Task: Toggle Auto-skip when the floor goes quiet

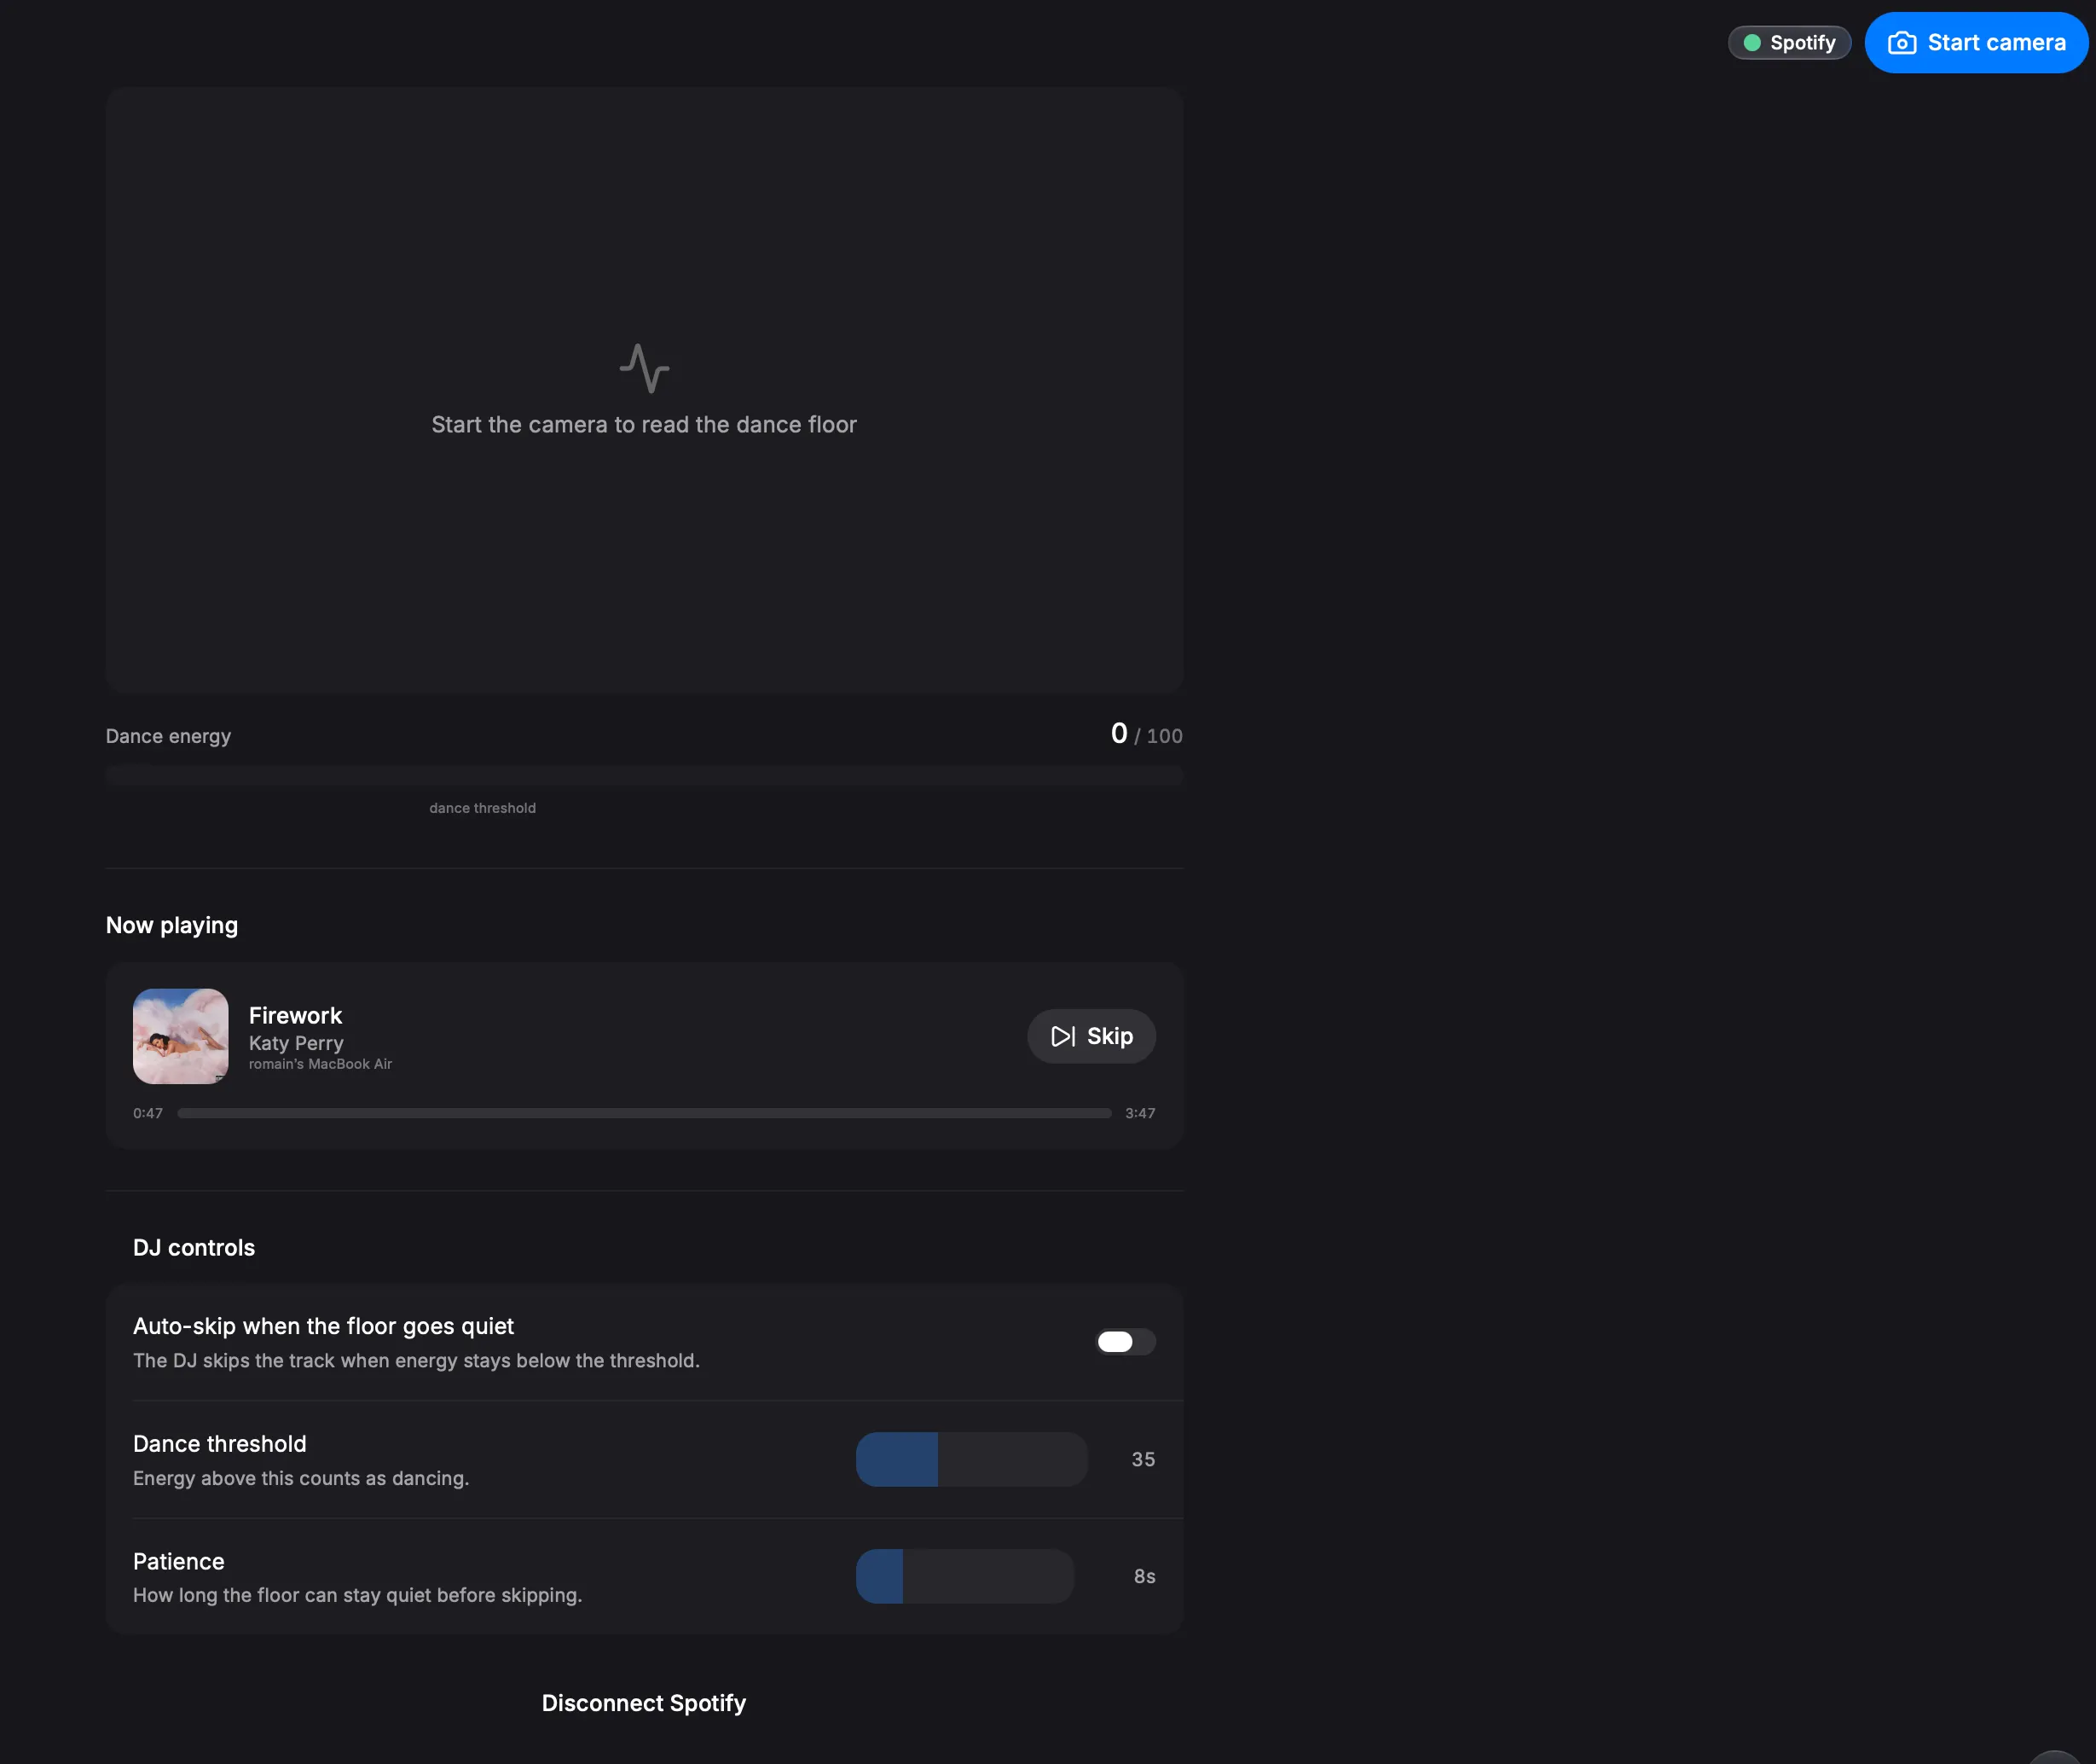Action: pos(1126,1342)
